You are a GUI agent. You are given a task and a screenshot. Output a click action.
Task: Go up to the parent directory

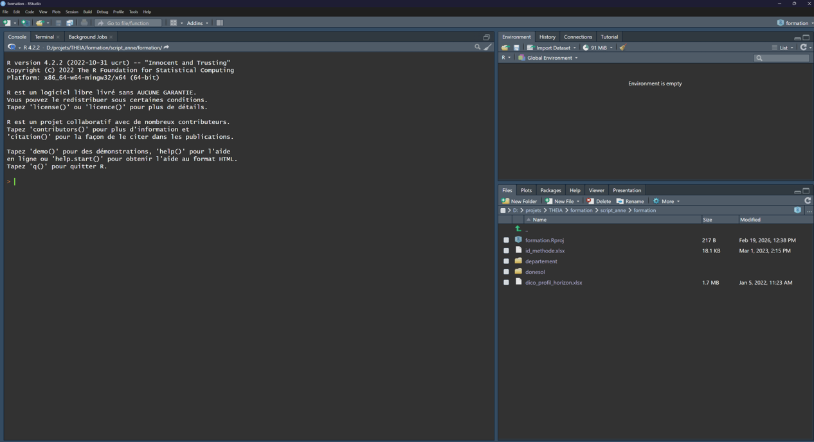(x=518, y=229)
